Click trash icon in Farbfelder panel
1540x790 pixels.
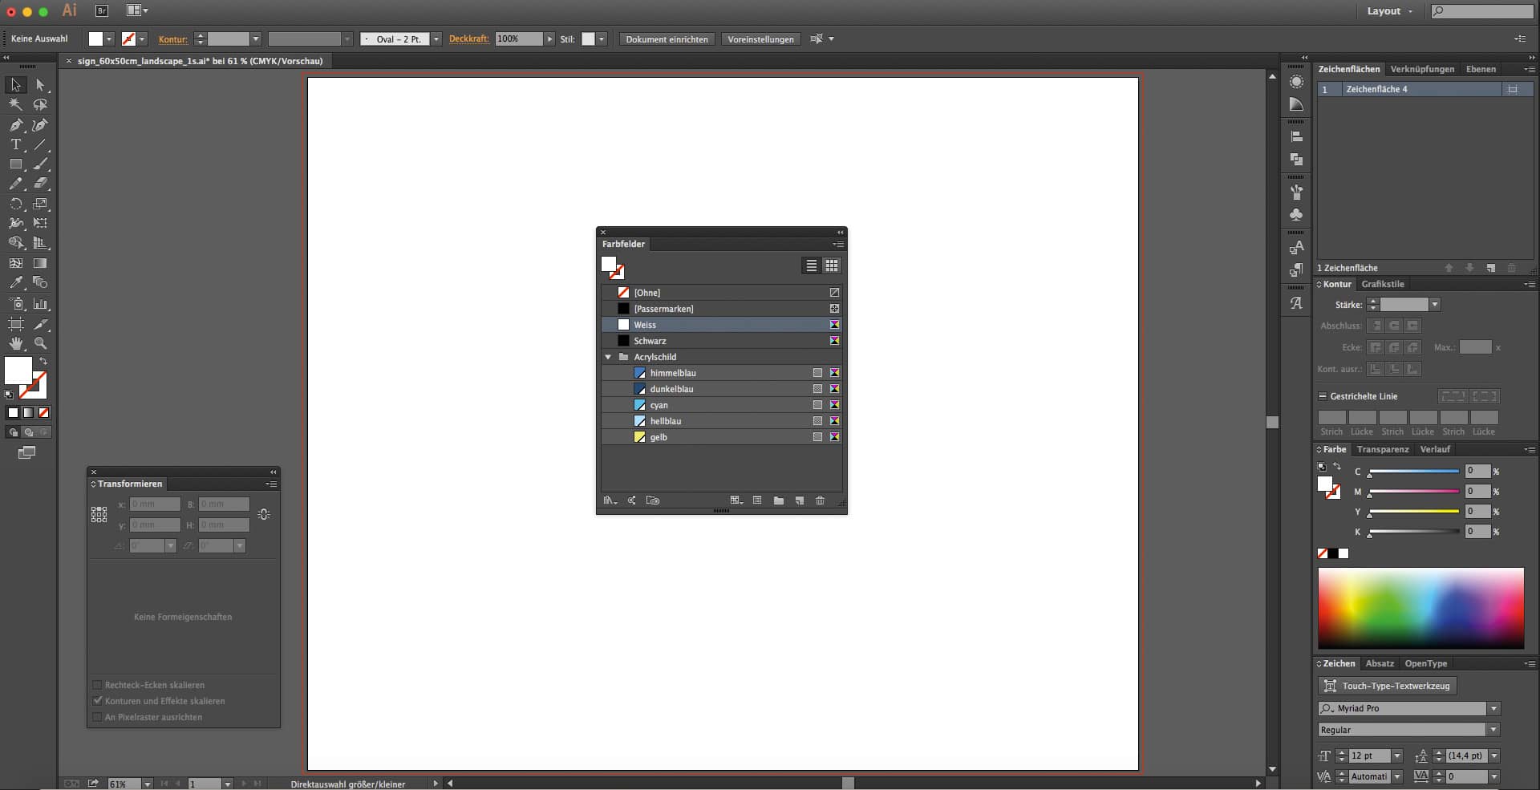[820, 500]
